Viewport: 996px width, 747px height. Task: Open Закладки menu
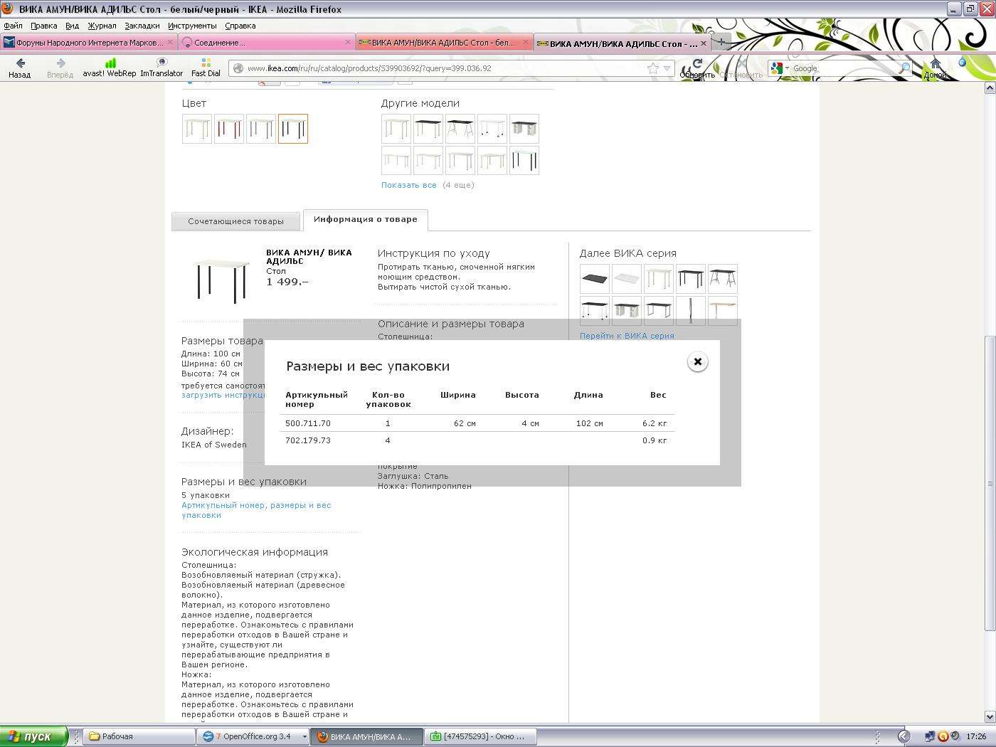click(x=142, y=26)
